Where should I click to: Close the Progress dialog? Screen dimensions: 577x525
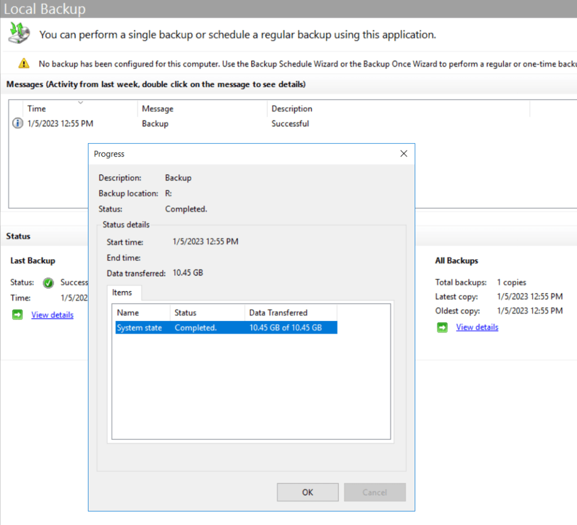click(x=403, y=154)
